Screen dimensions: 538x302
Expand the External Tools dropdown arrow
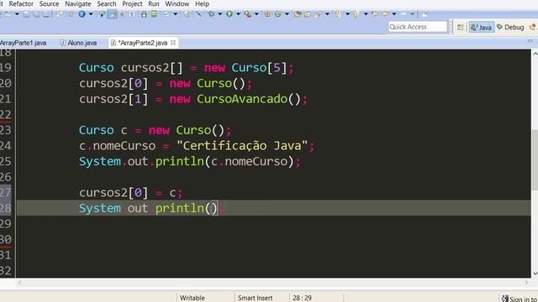[x=256, y=14]
